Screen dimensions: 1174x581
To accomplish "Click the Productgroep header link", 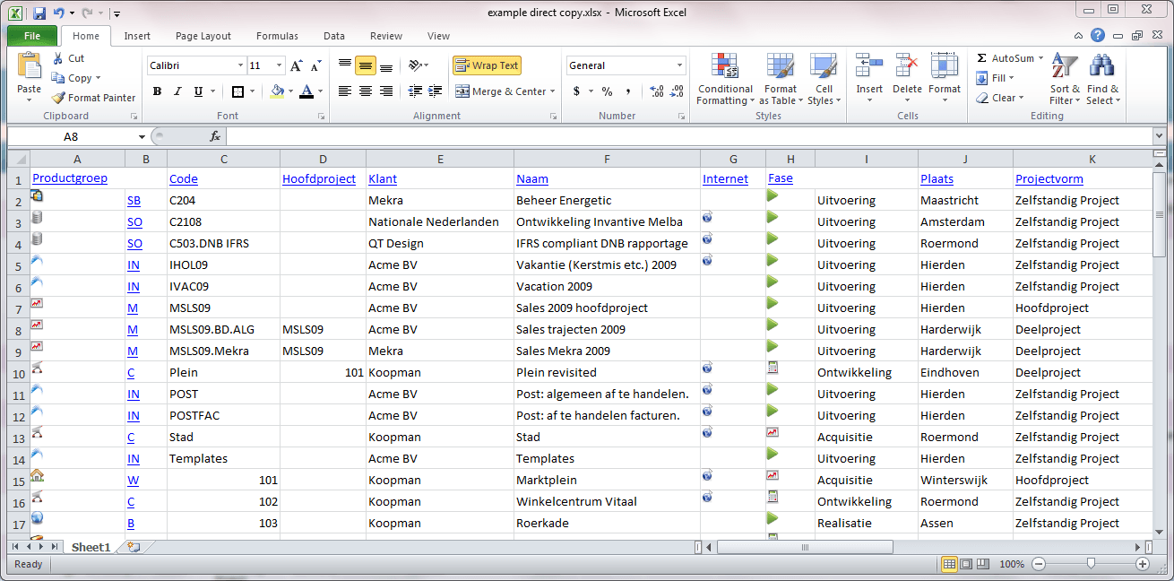I will tap(70, 178).
